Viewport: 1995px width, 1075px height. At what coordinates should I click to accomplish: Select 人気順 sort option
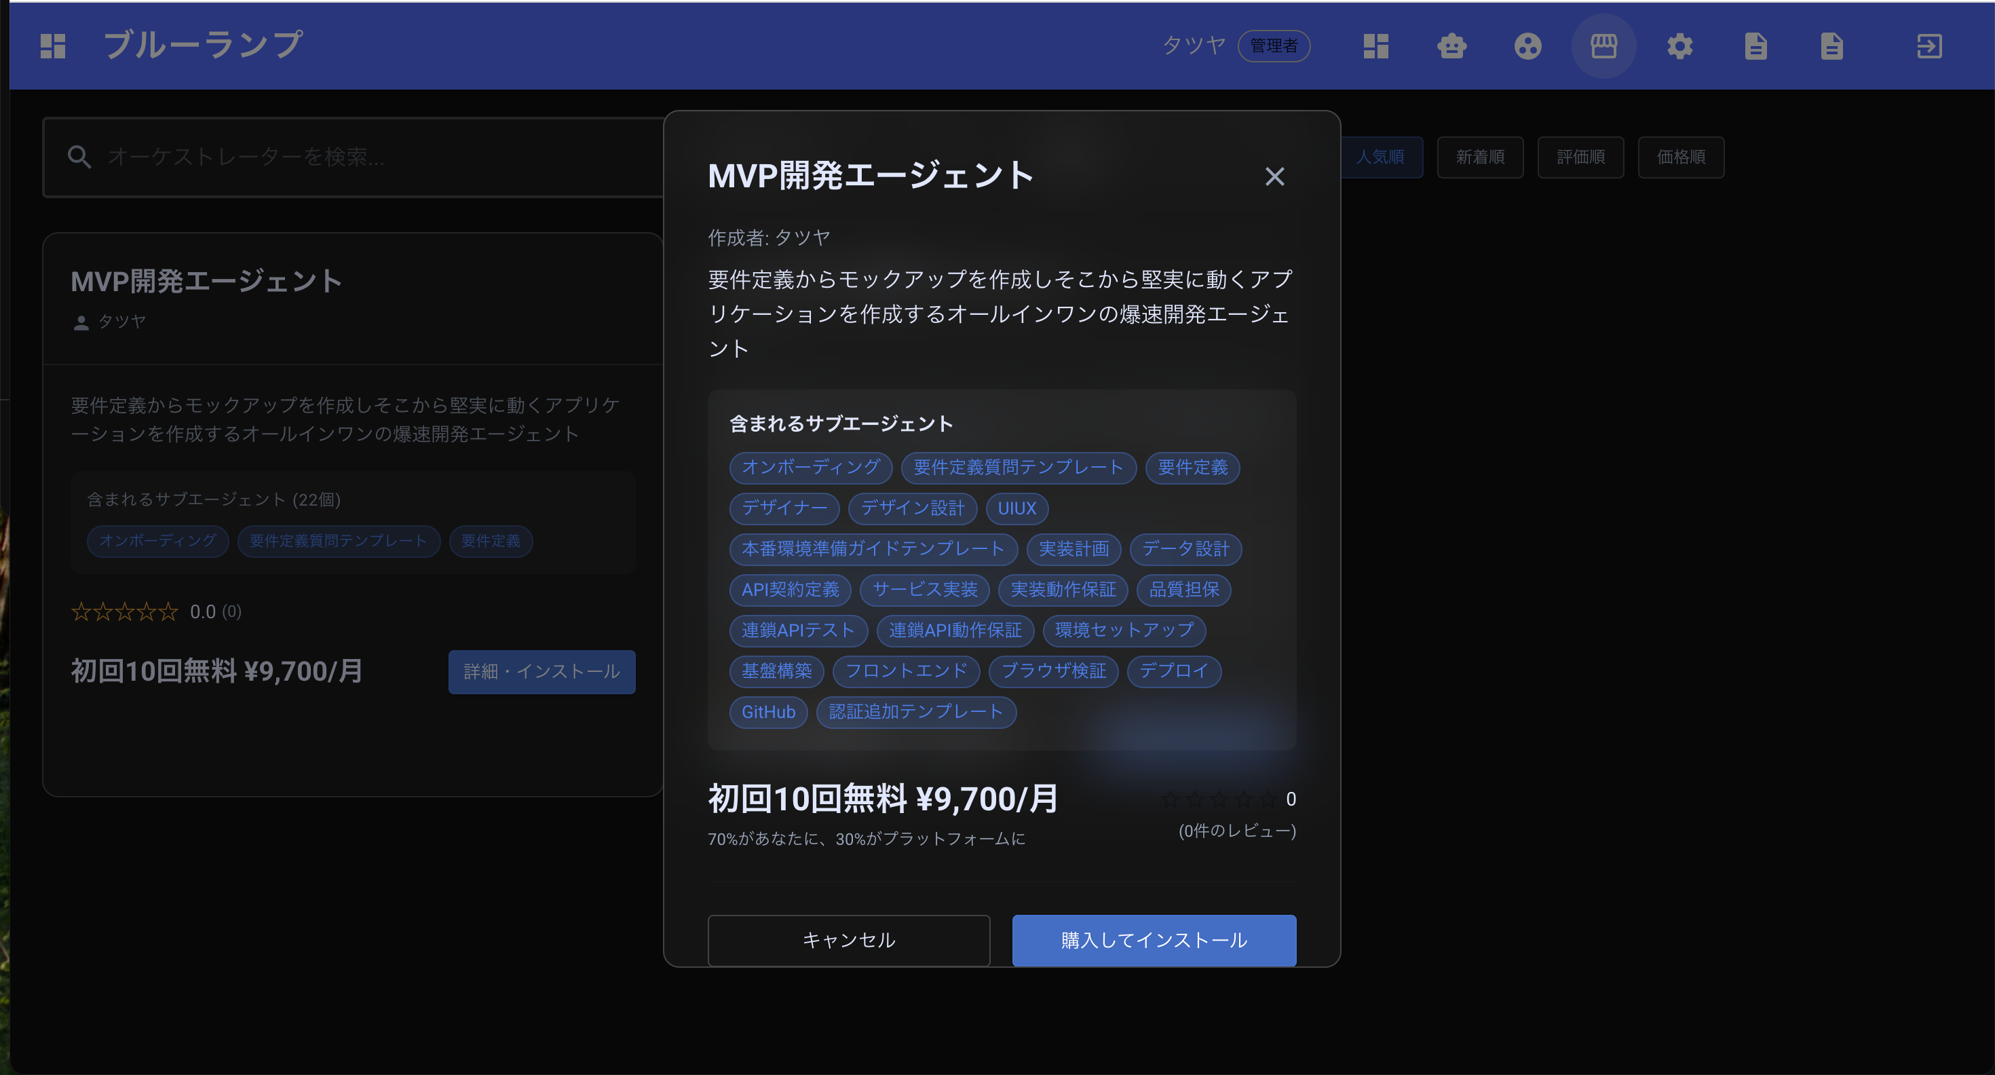pyautogui.click(x=1382, y=157)
